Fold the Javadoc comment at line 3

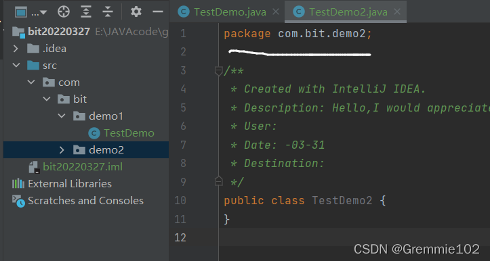pyautogui.click(x=218, y=71)
